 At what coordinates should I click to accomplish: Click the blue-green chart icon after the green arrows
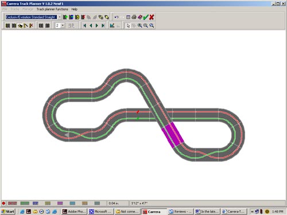[112, 25]
